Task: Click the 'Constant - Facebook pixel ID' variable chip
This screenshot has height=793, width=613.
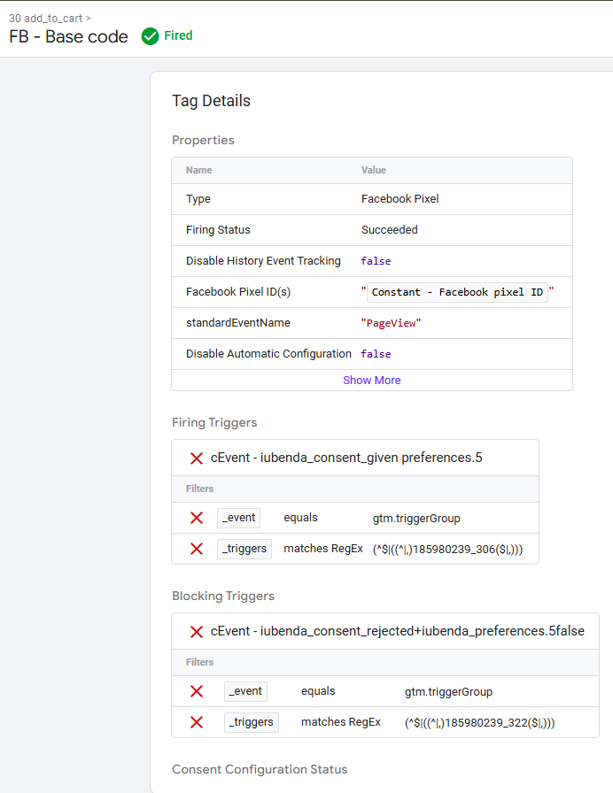Action: click(x=457, y=292)
